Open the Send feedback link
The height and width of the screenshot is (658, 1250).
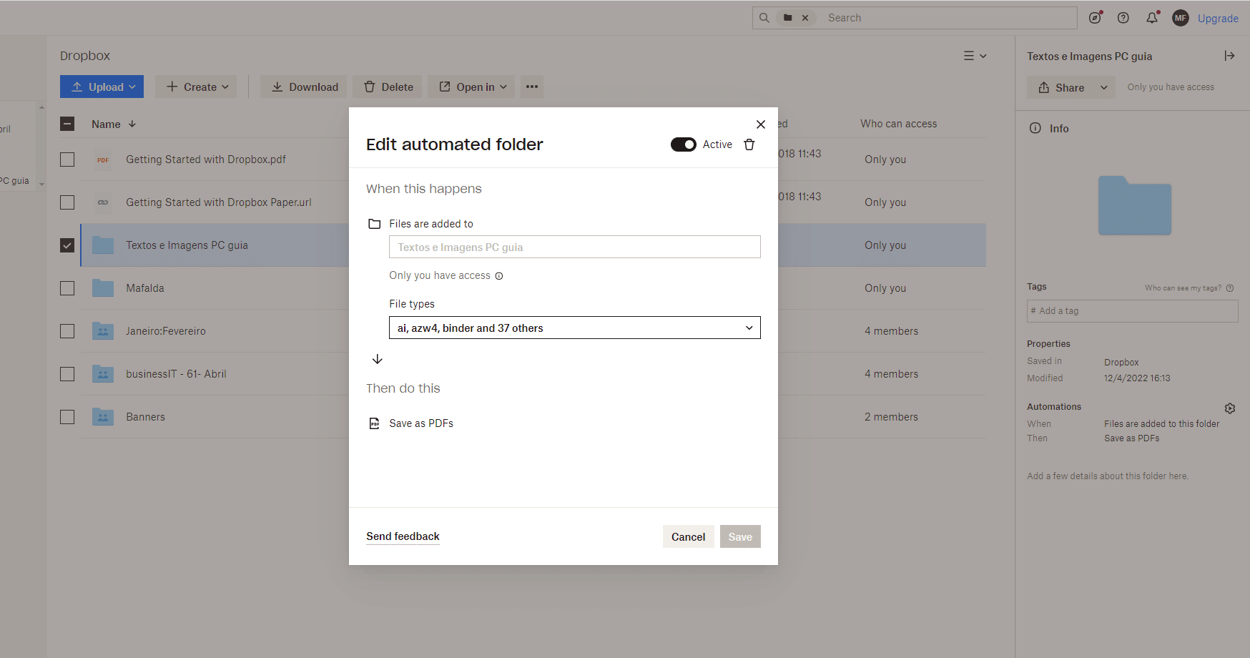tap(403, 536)
